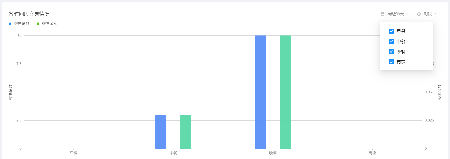The height and width of the screenshot is (159, 450).
Task: Click the blue 交易笔数 legend dot
Action: [x=10, y=24]
